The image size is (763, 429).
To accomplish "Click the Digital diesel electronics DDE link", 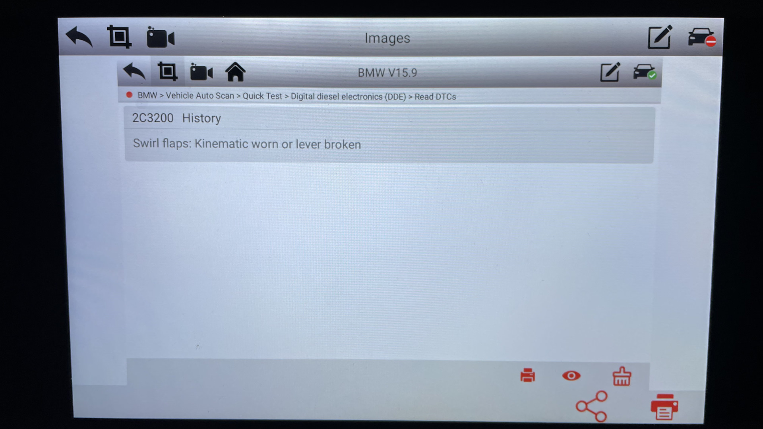I will [x=348, y=97].
